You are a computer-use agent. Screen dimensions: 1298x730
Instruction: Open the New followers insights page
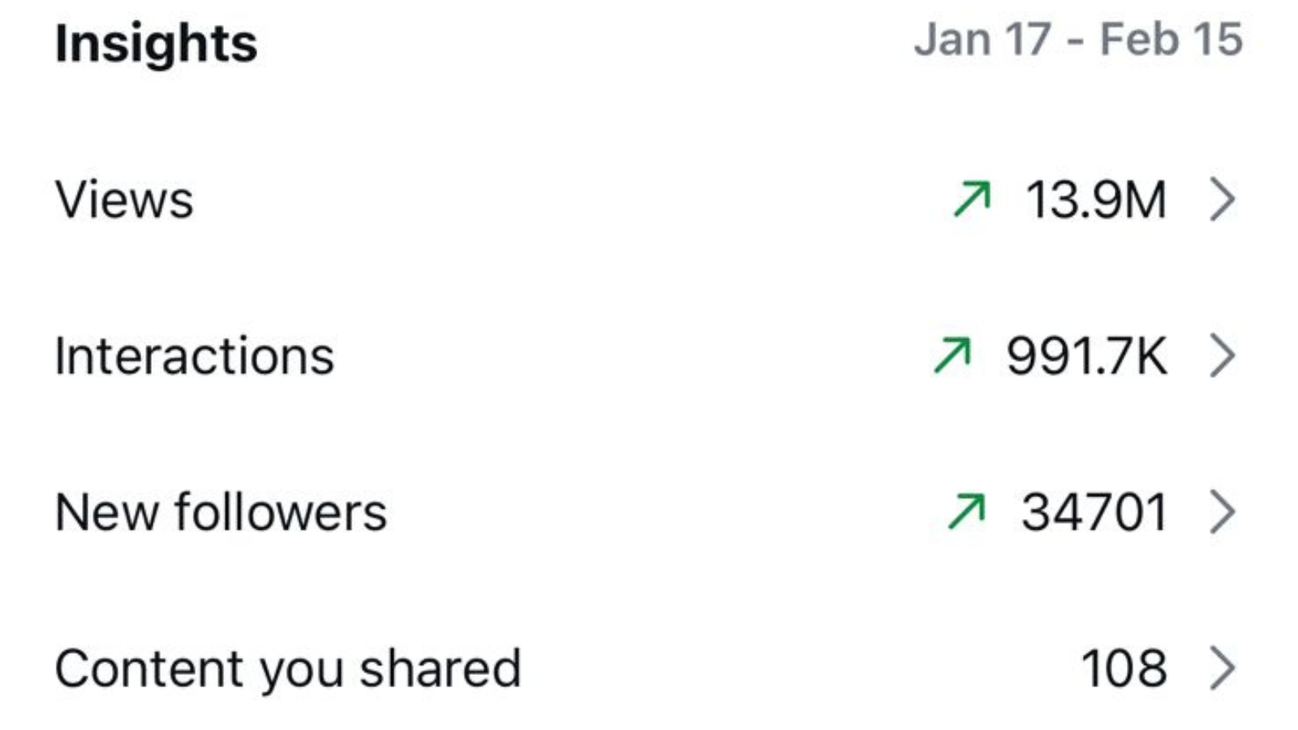pos(221,511)
